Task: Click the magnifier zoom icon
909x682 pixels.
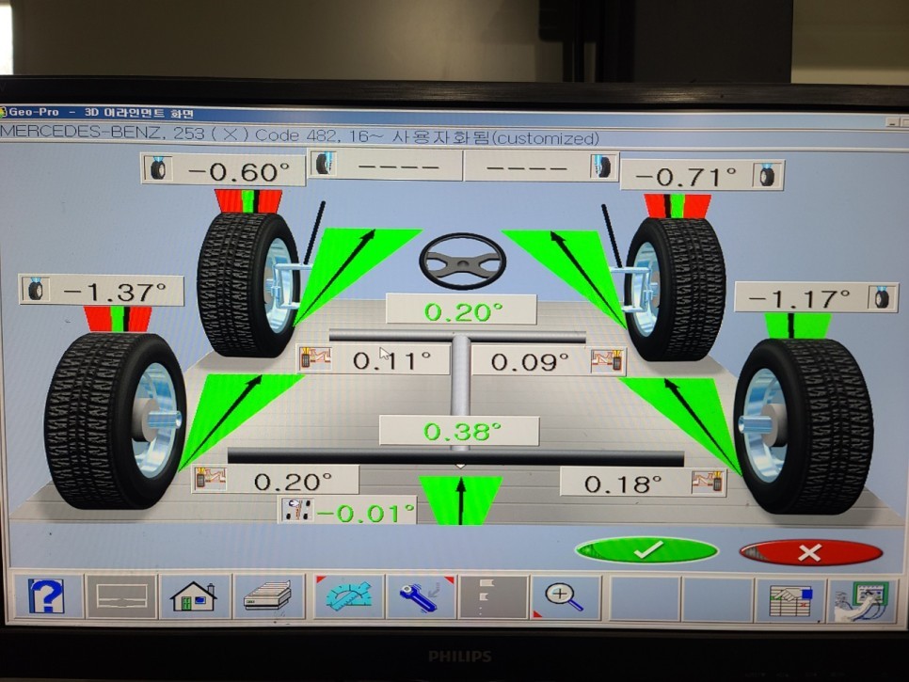Action: point(565,597)
